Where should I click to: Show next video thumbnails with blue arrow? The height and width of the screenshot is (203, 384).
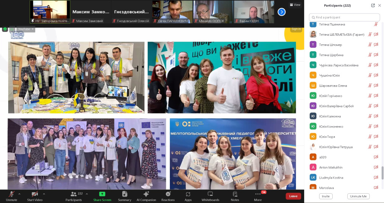(282, 12)
